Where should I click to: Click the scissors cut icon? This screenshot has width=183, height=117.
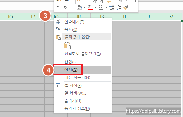coord(58,22)
